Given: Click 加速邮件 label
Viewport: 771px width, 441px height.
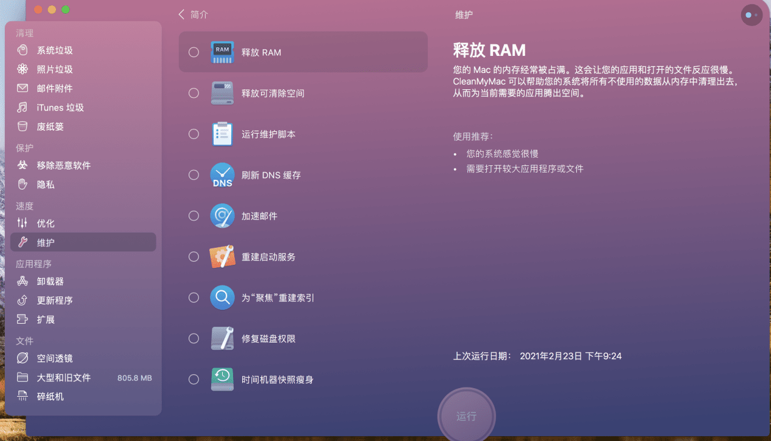Looking at the screenshot, I should (x=259, y=216).
